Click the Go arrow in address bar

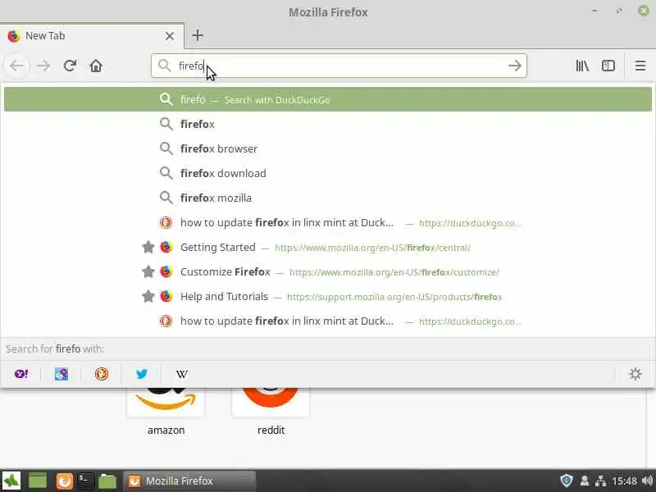tap(515, 66)
